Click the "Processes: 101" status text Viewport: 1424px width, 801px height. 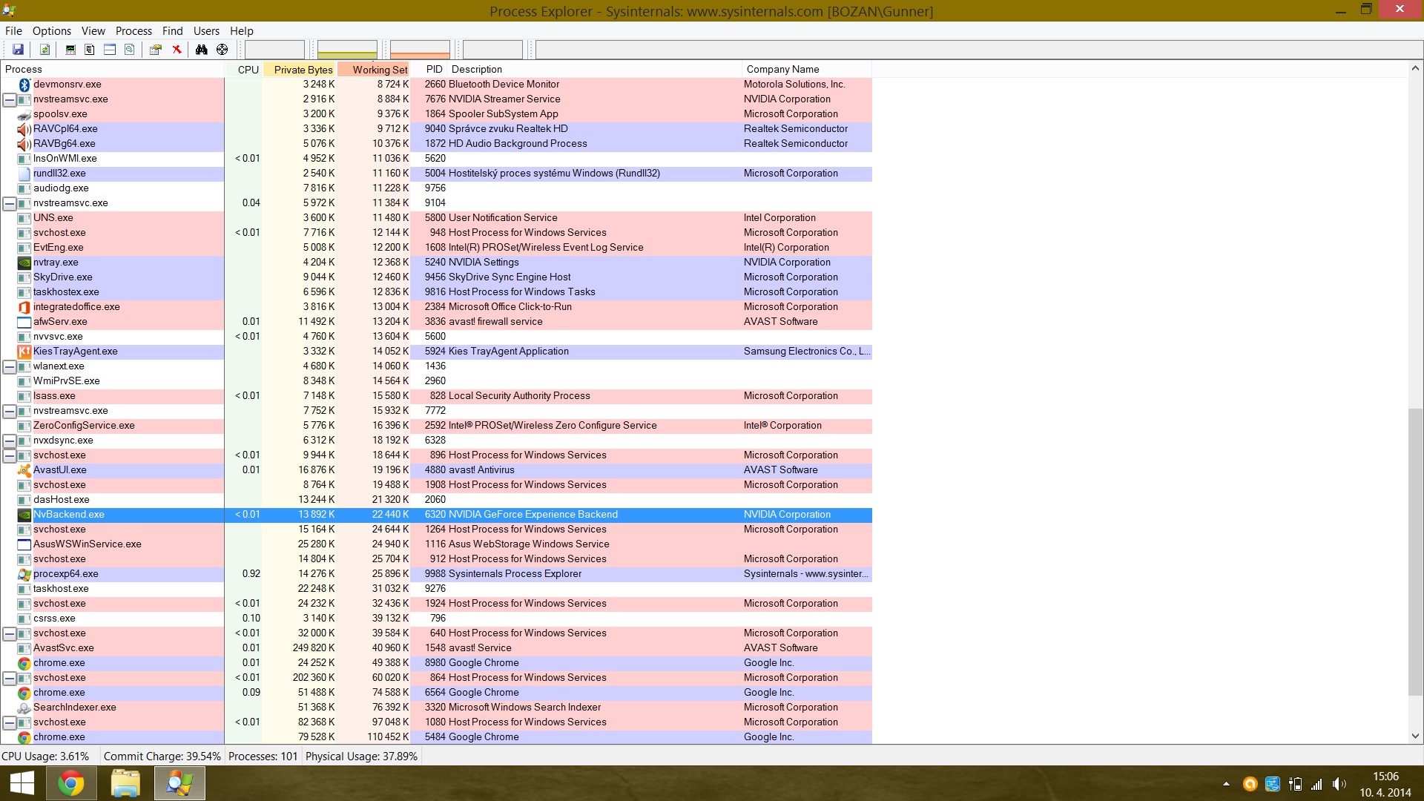coord(263,756)
